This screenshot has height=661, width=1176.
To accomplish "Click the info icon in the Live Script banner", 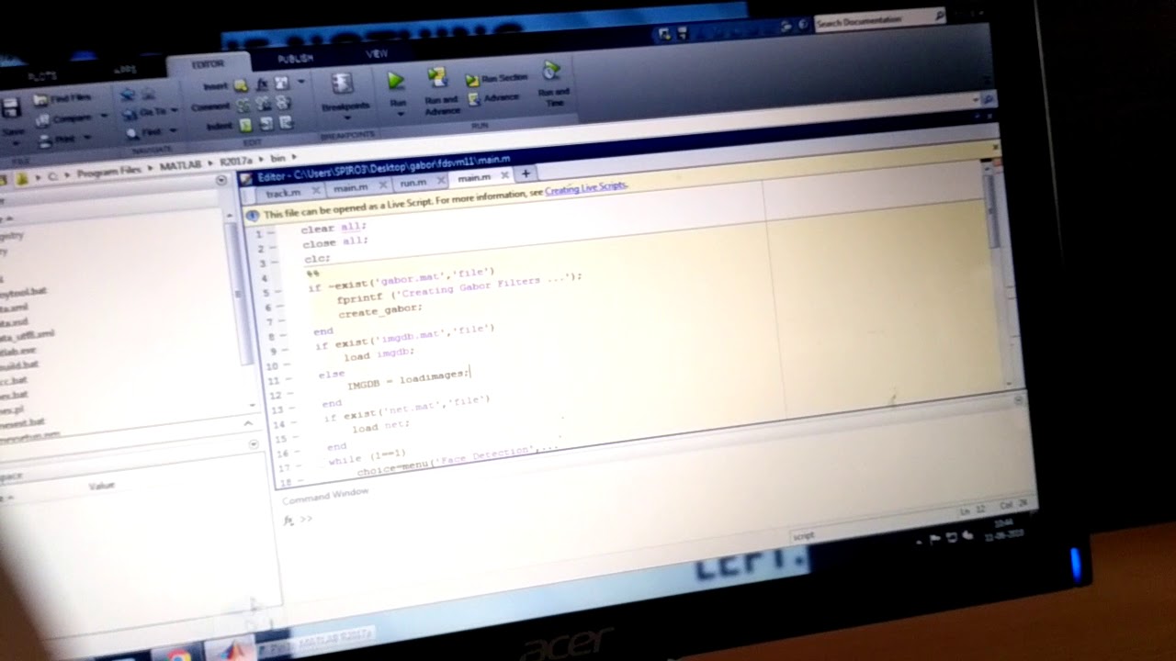I will click(253, 215).
